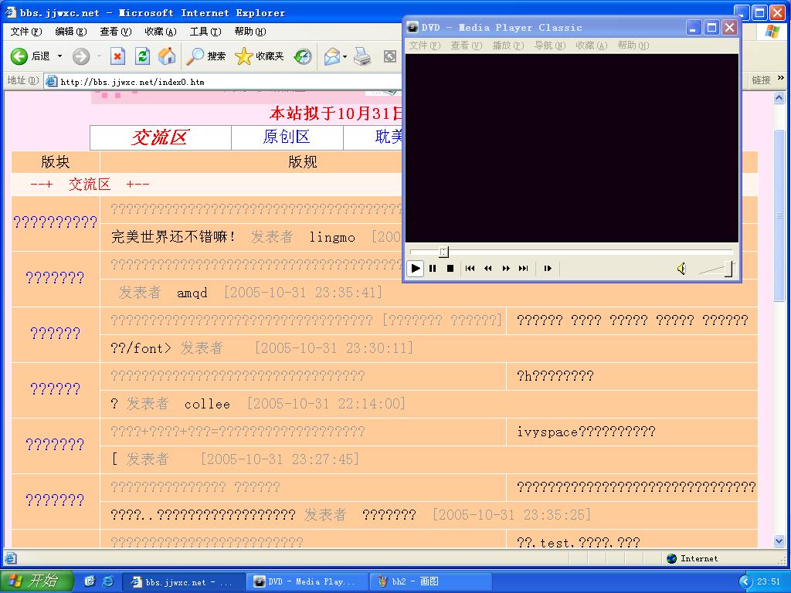
Task: Skip to next chapter in player
Action: click(524, 268)
